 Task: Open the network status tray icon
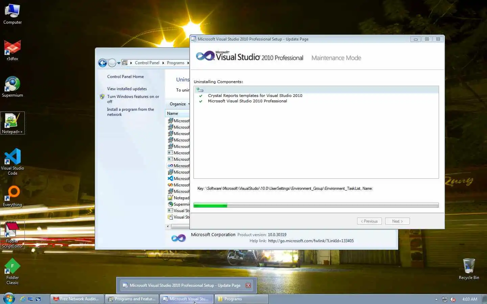pyautogui.click(x=445, y=299)
